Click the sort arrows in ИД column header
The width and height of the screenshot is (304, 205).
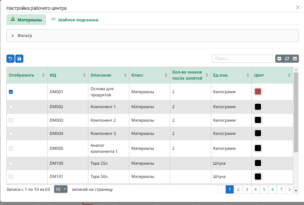pos(84,75)
